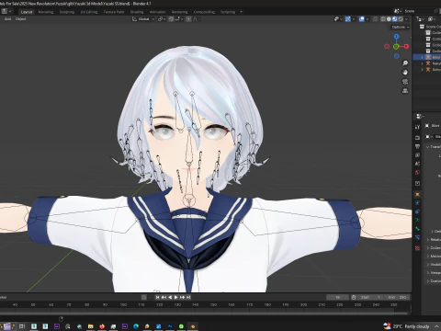The height and width of the screenshot is (331, 441).
Task: Click the red X axis on navigation gizmo
Action: [406, 46]
